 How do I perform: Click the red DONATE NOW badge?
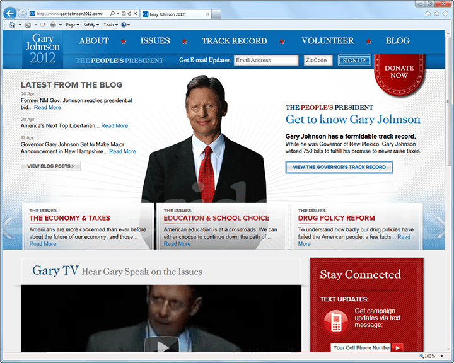click(x=399, y=75)
